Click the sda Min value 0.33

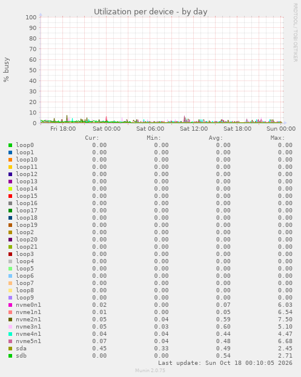(x=161, y=349)
